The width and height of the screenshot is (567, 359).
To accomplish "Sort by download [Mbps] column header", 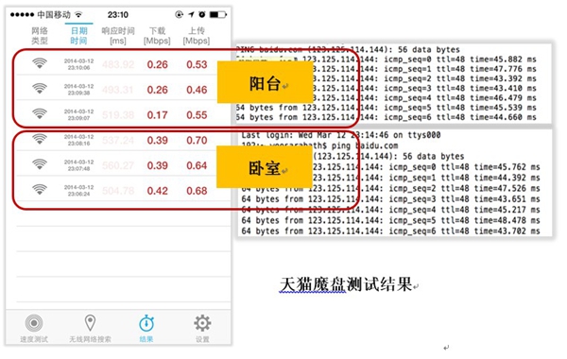I will (157, 36).
